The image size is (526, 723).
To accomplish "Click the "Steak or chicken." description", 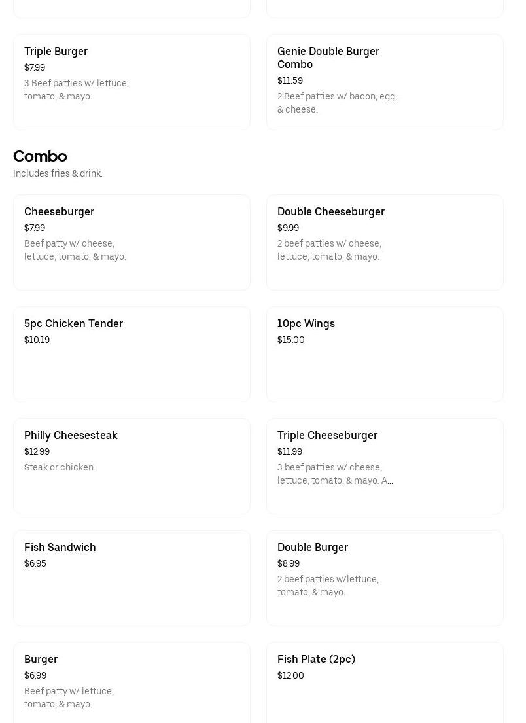I will 60,468.
